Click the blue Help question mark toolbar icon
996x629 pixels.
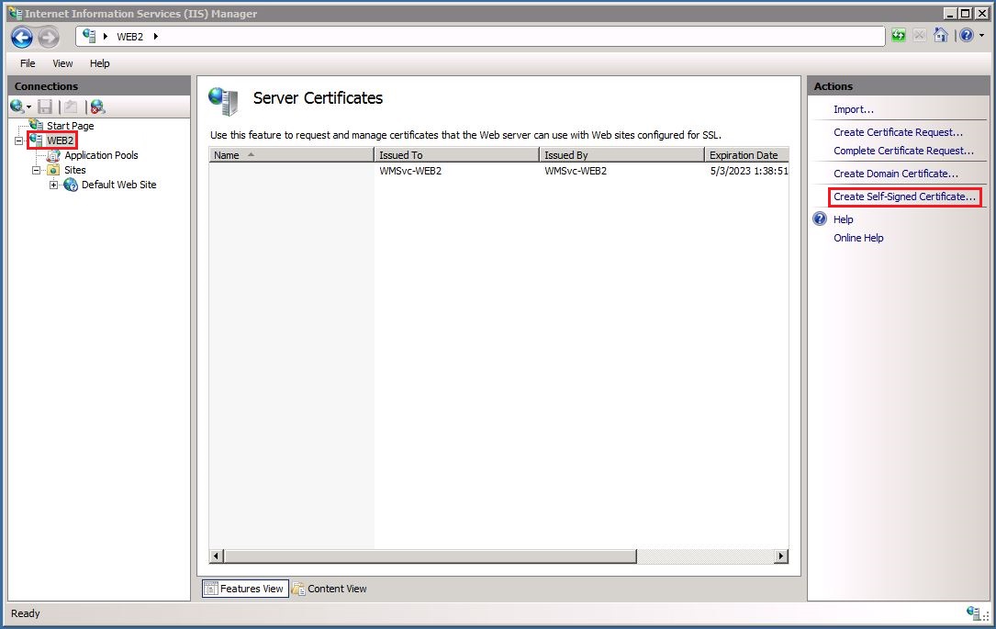coord(966,36)
